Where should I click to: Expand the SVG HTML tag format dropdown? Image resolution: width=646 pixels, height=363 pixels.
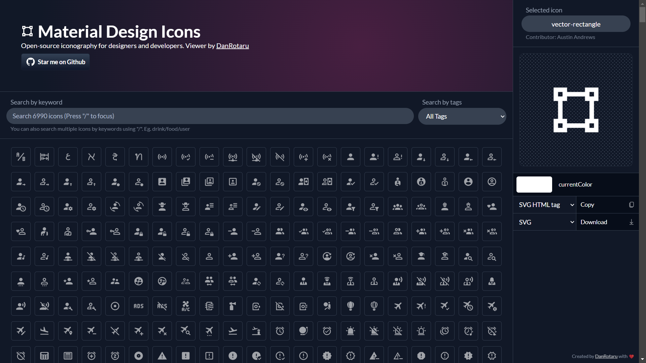coord(544,205)
